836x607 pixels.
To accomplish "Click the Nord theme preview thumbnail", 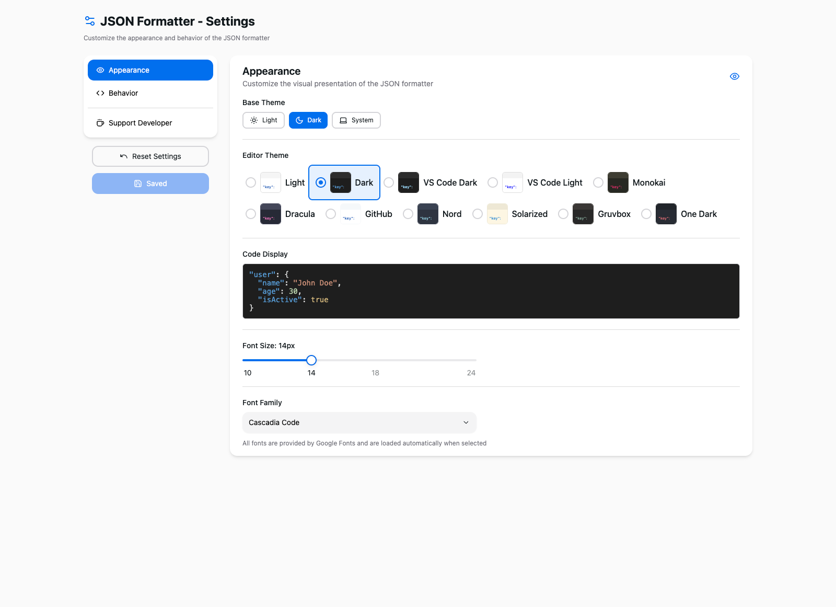I will 428,214.
